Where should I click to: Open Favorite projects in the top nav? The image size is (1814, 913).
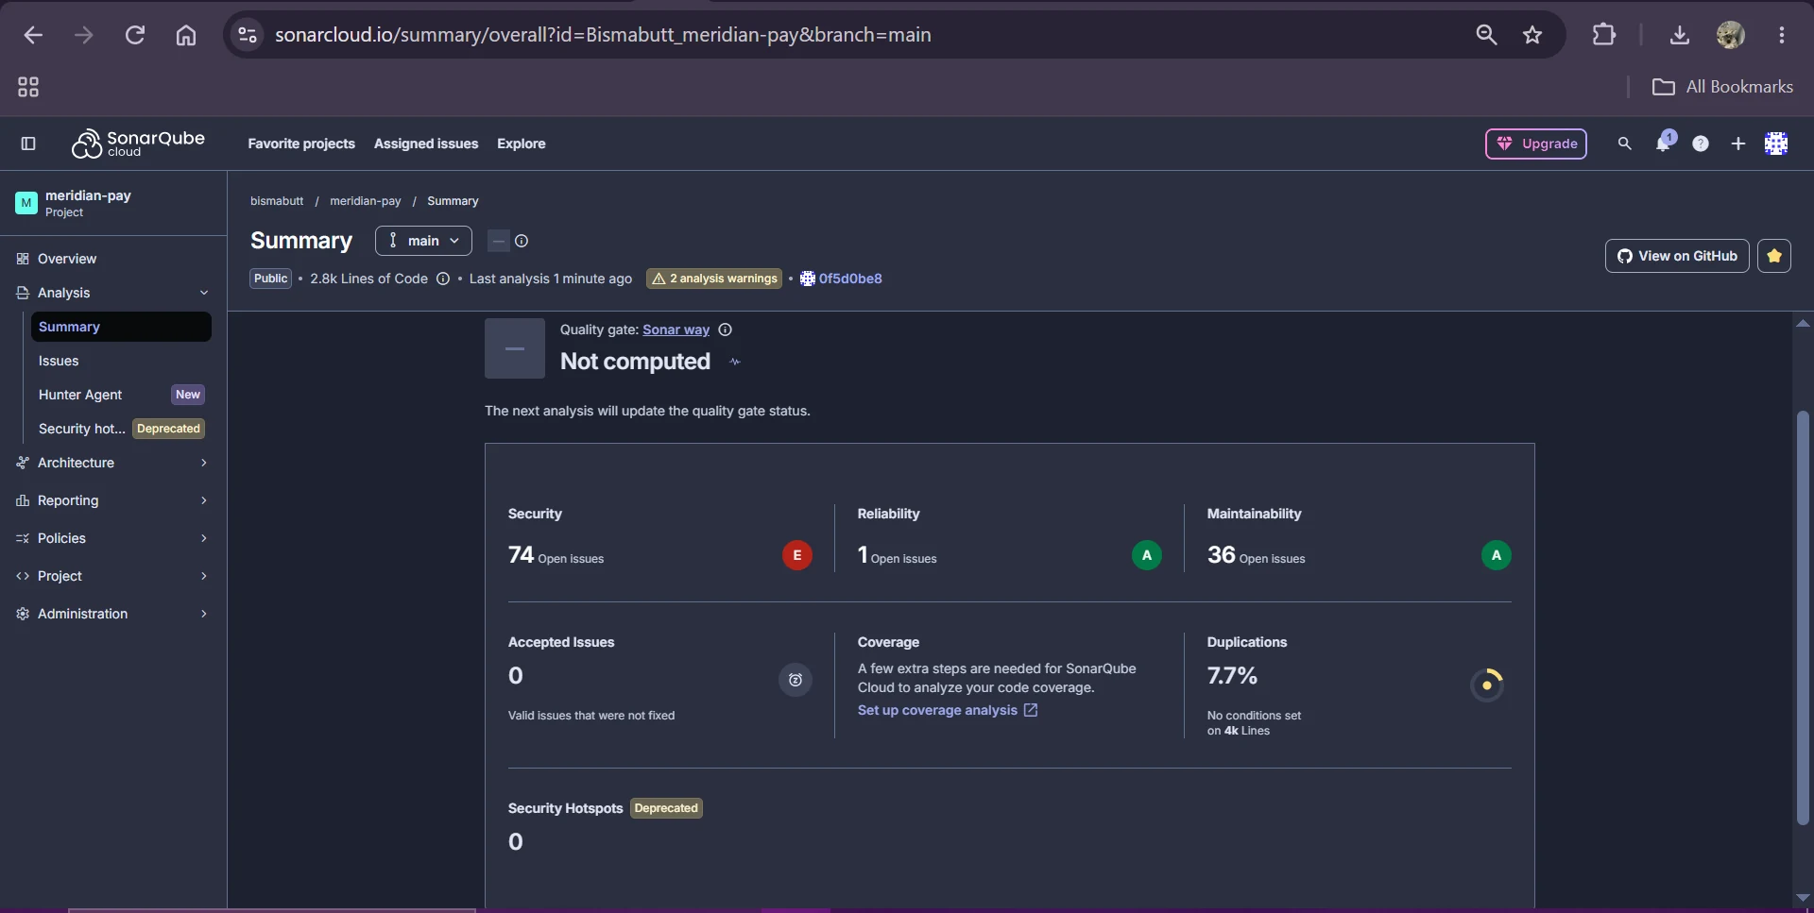pos(301,144)
